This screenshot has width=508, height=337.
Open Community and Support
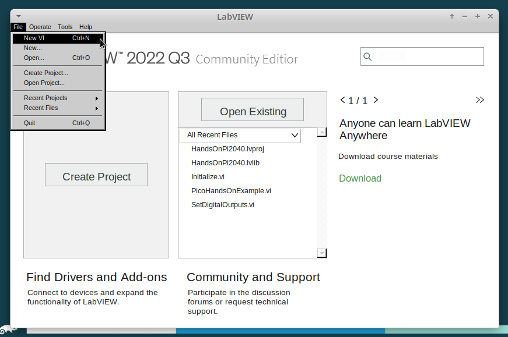tap(253, 277)
